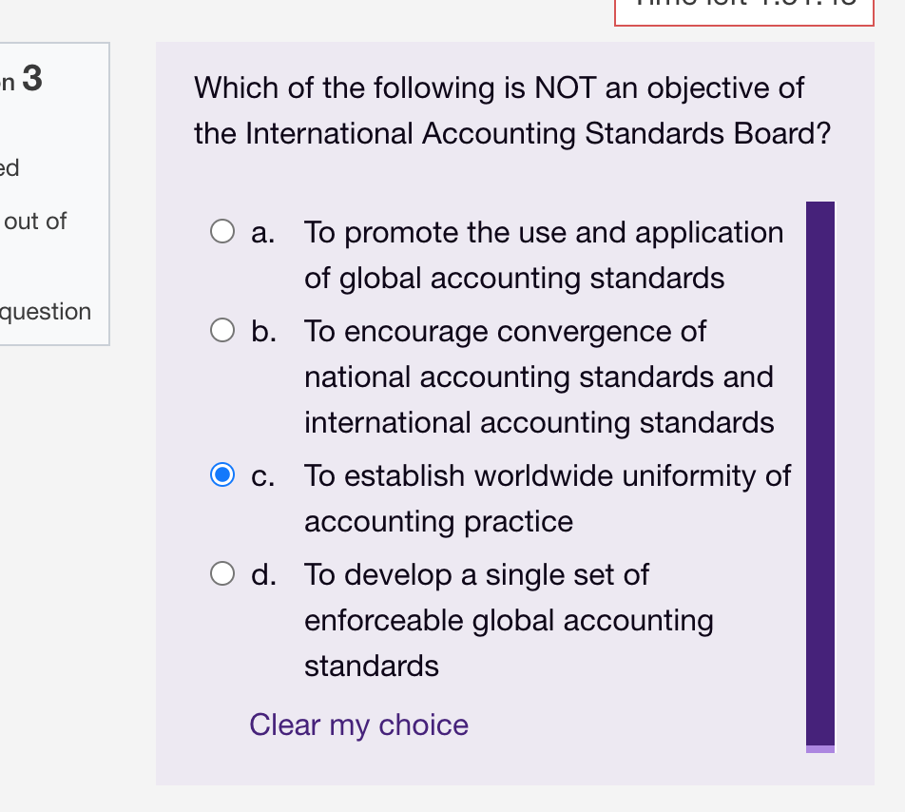Click the time left box at top
The height and width of the screenshot is (812, 905).
point(743,10)
